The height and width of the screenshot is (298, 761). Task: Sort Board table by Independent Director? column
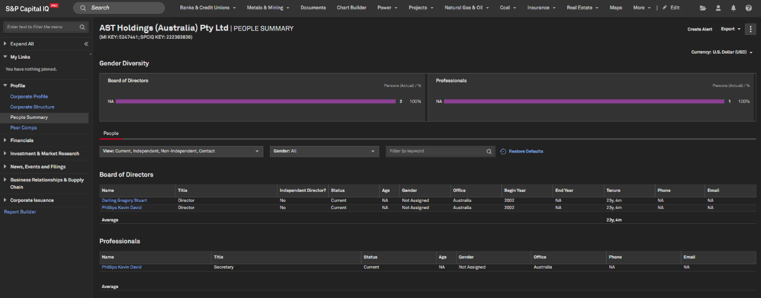coord(303,190)
